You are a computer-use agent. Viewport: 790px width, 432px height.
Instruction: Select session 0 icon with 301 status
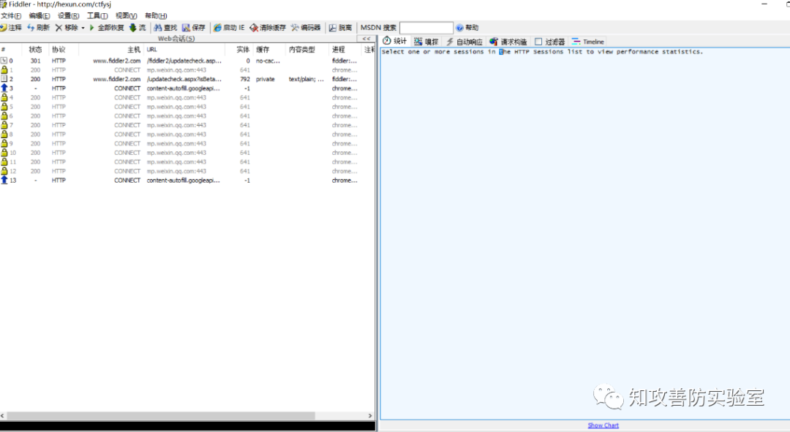4,61
